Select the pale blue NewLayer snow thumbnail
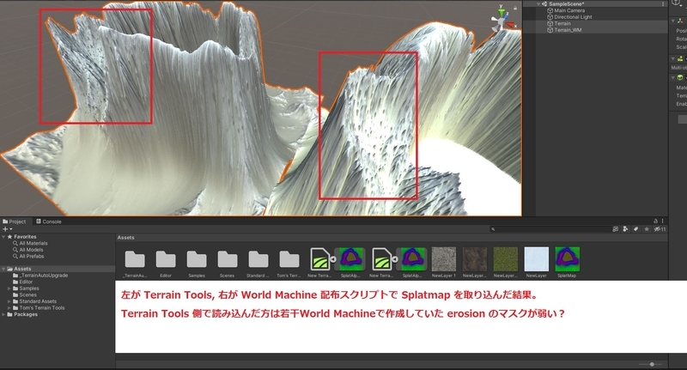This screenshot has height=370, width=687. [536, 259]
